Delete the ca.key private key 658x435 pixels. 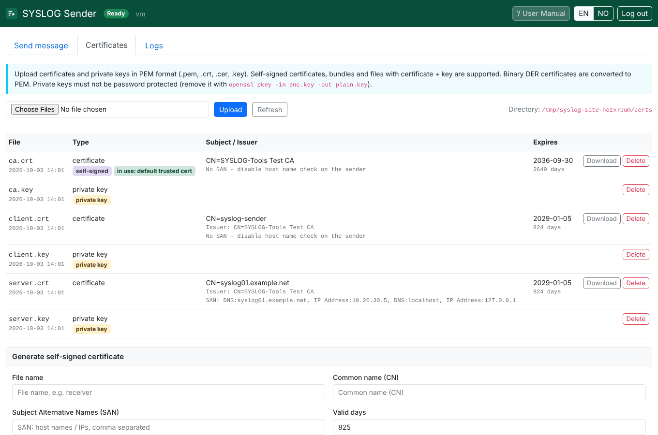pos(636,190)
